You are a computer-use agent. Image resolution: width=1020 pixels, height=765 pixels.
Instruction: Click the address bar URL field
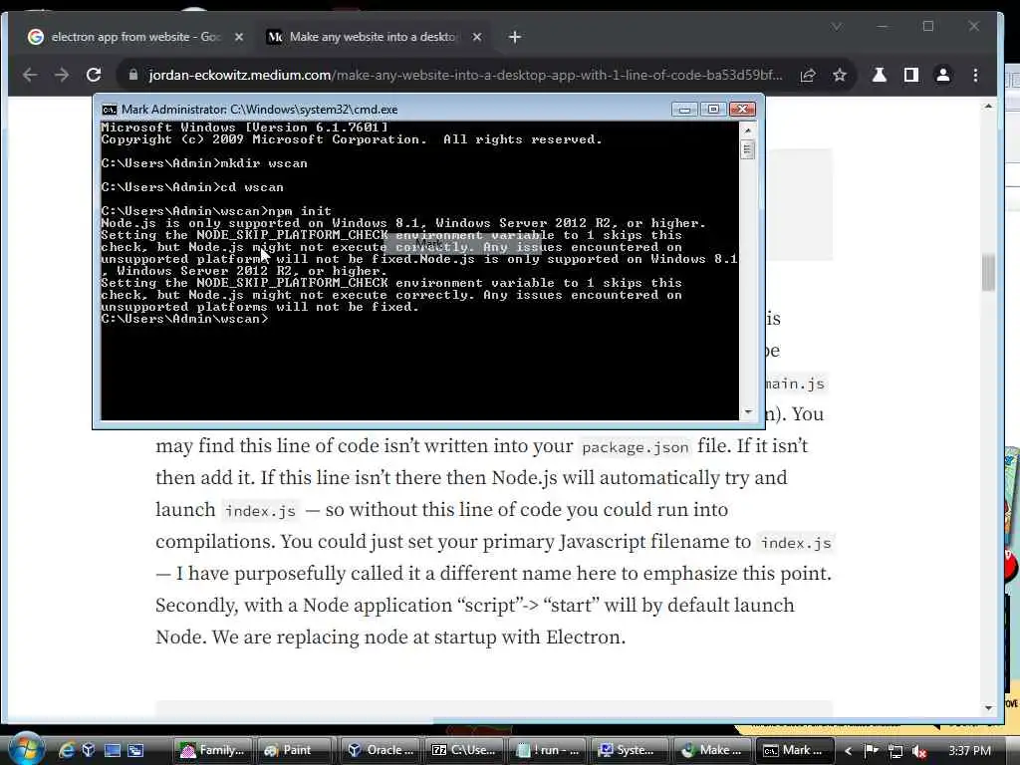465,75
